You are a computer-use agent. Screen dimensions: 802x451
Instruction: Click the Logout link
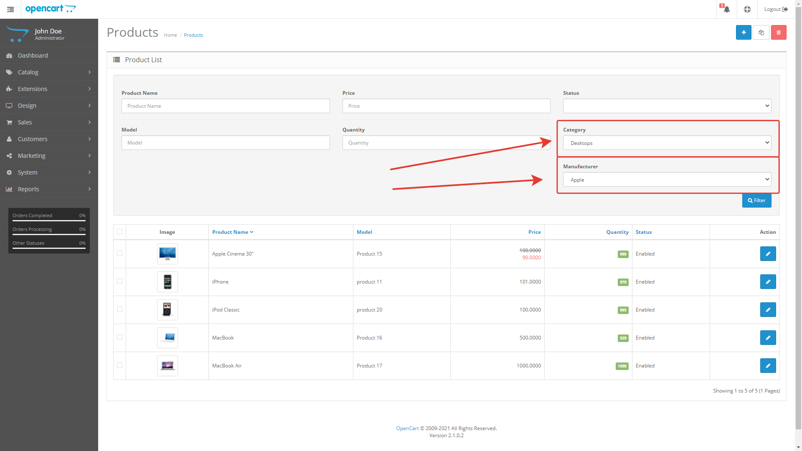tap(775, 9)
